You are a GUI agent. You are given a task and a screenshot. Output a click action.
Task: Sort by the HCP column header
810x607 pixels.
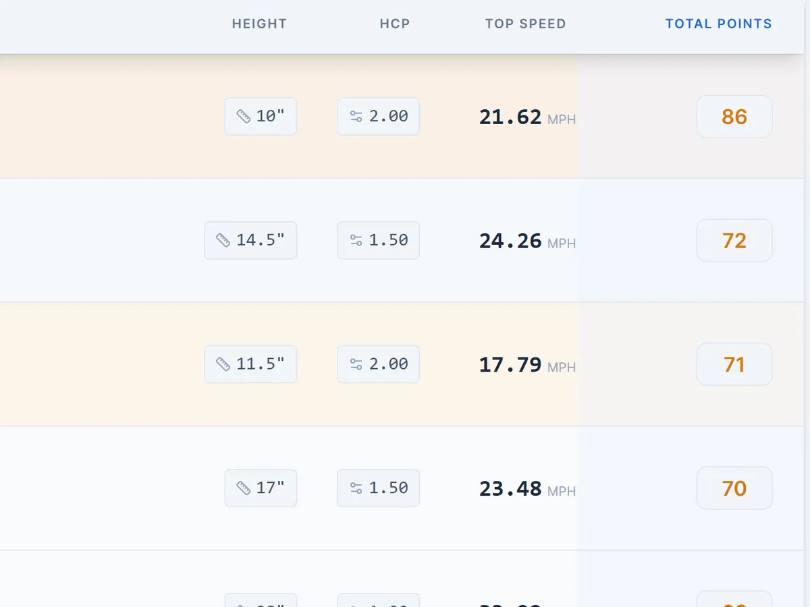pyautogui.click(x=395, y=24)
